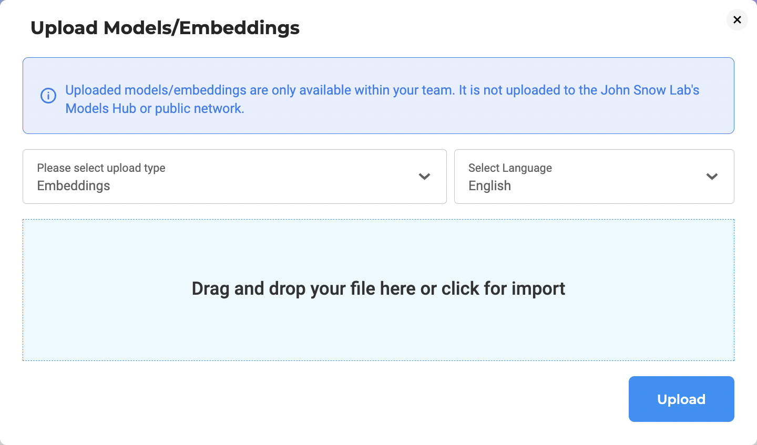The width and height of the screenshot is (757, 445).
Task: Click the 'Upload Models/Embeddings' title
Action: point(165,28)
